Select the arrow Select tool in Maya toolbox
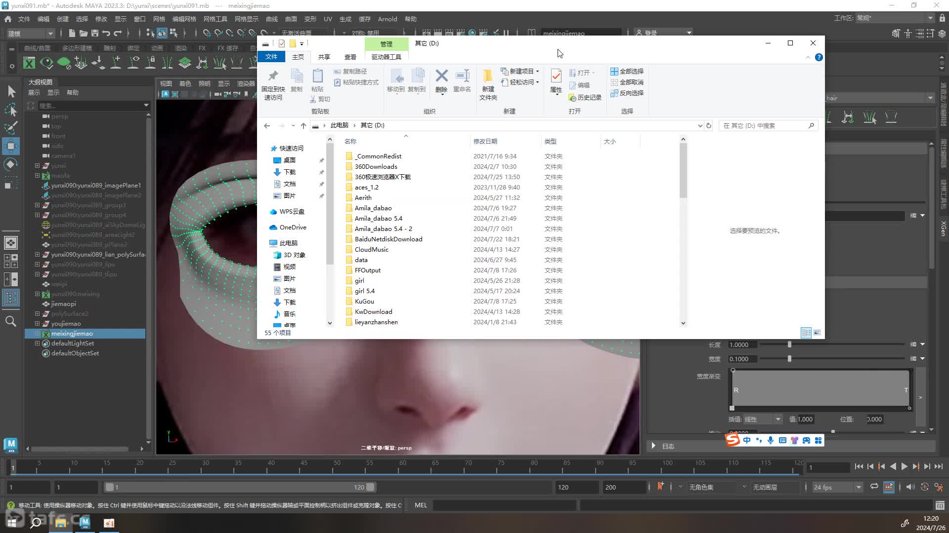This screenshot has width=949, height=533. (x=11, y=91)
